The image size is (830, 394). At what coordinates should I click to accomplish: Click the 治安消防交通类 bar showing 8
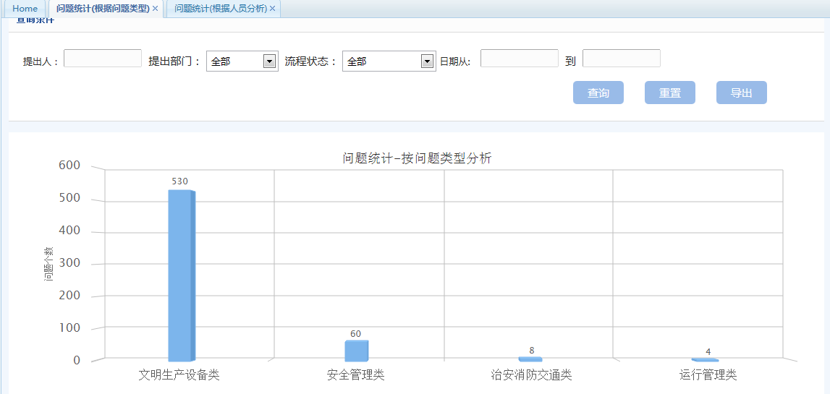click(530, 359)
